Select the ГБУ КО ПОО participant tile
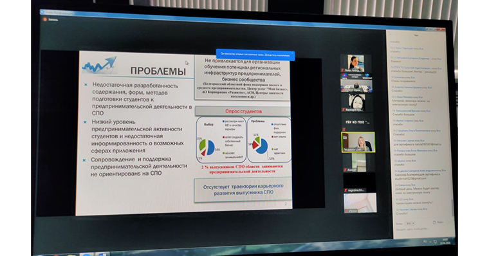The height and width of the screenshot is (256, 489). (x=358, y=123)
